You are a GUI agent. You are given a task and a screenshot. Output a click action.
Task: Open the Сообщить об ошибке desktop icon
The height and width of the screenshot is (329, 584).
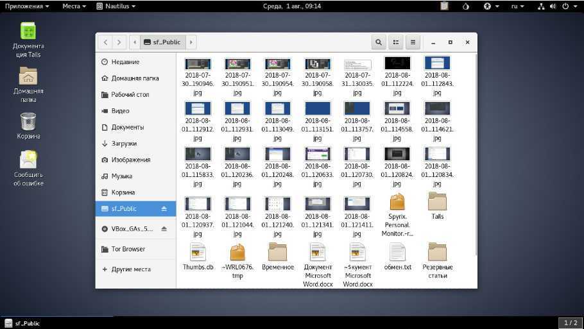(x=28, y=168)
